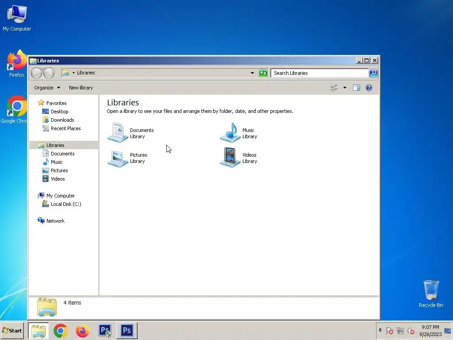This screenshot has width=453, height=340.
Task: Click the Search Libraries input field
Action: (319, 73)
